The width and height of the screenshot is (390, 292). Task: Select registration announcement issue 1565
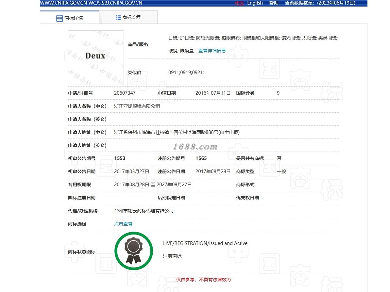pos(201,158)
